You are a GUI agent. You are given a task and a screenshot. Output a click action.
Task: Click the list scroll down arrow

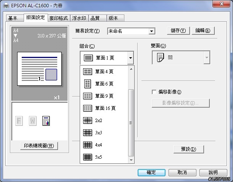point(131,160)
